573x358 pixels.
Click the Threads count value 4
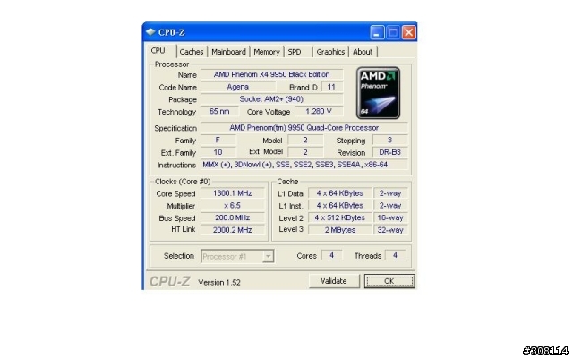click(395, 255)
